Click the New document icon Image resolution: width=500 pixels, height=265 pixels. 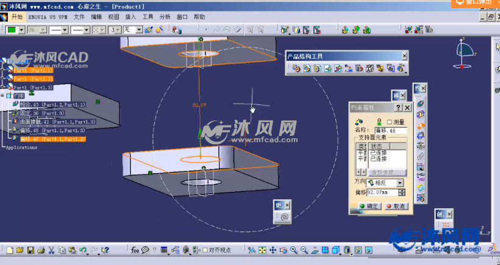pos(10,250)
